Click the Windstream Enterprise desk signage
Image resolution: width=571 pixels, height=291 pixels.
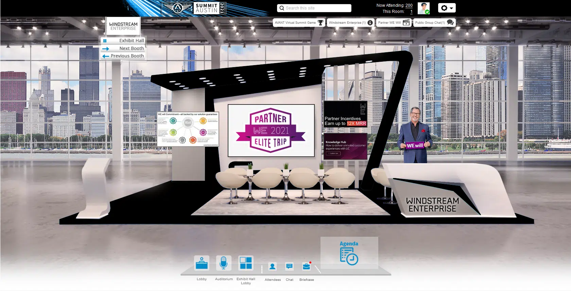click(432, 205)
